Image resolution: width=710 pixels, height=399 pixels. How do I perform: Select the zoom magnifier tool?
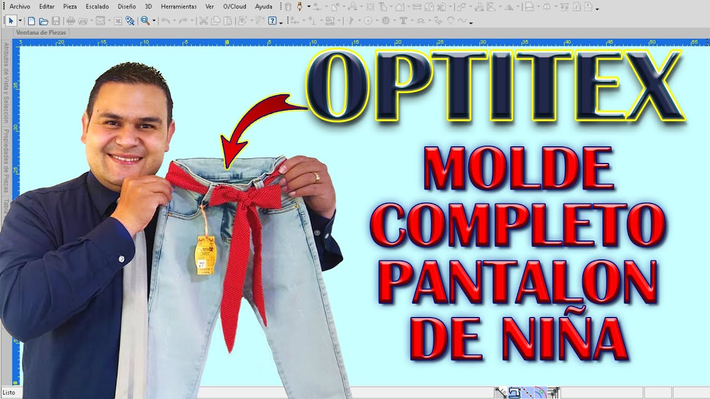[x=145, y=21]
